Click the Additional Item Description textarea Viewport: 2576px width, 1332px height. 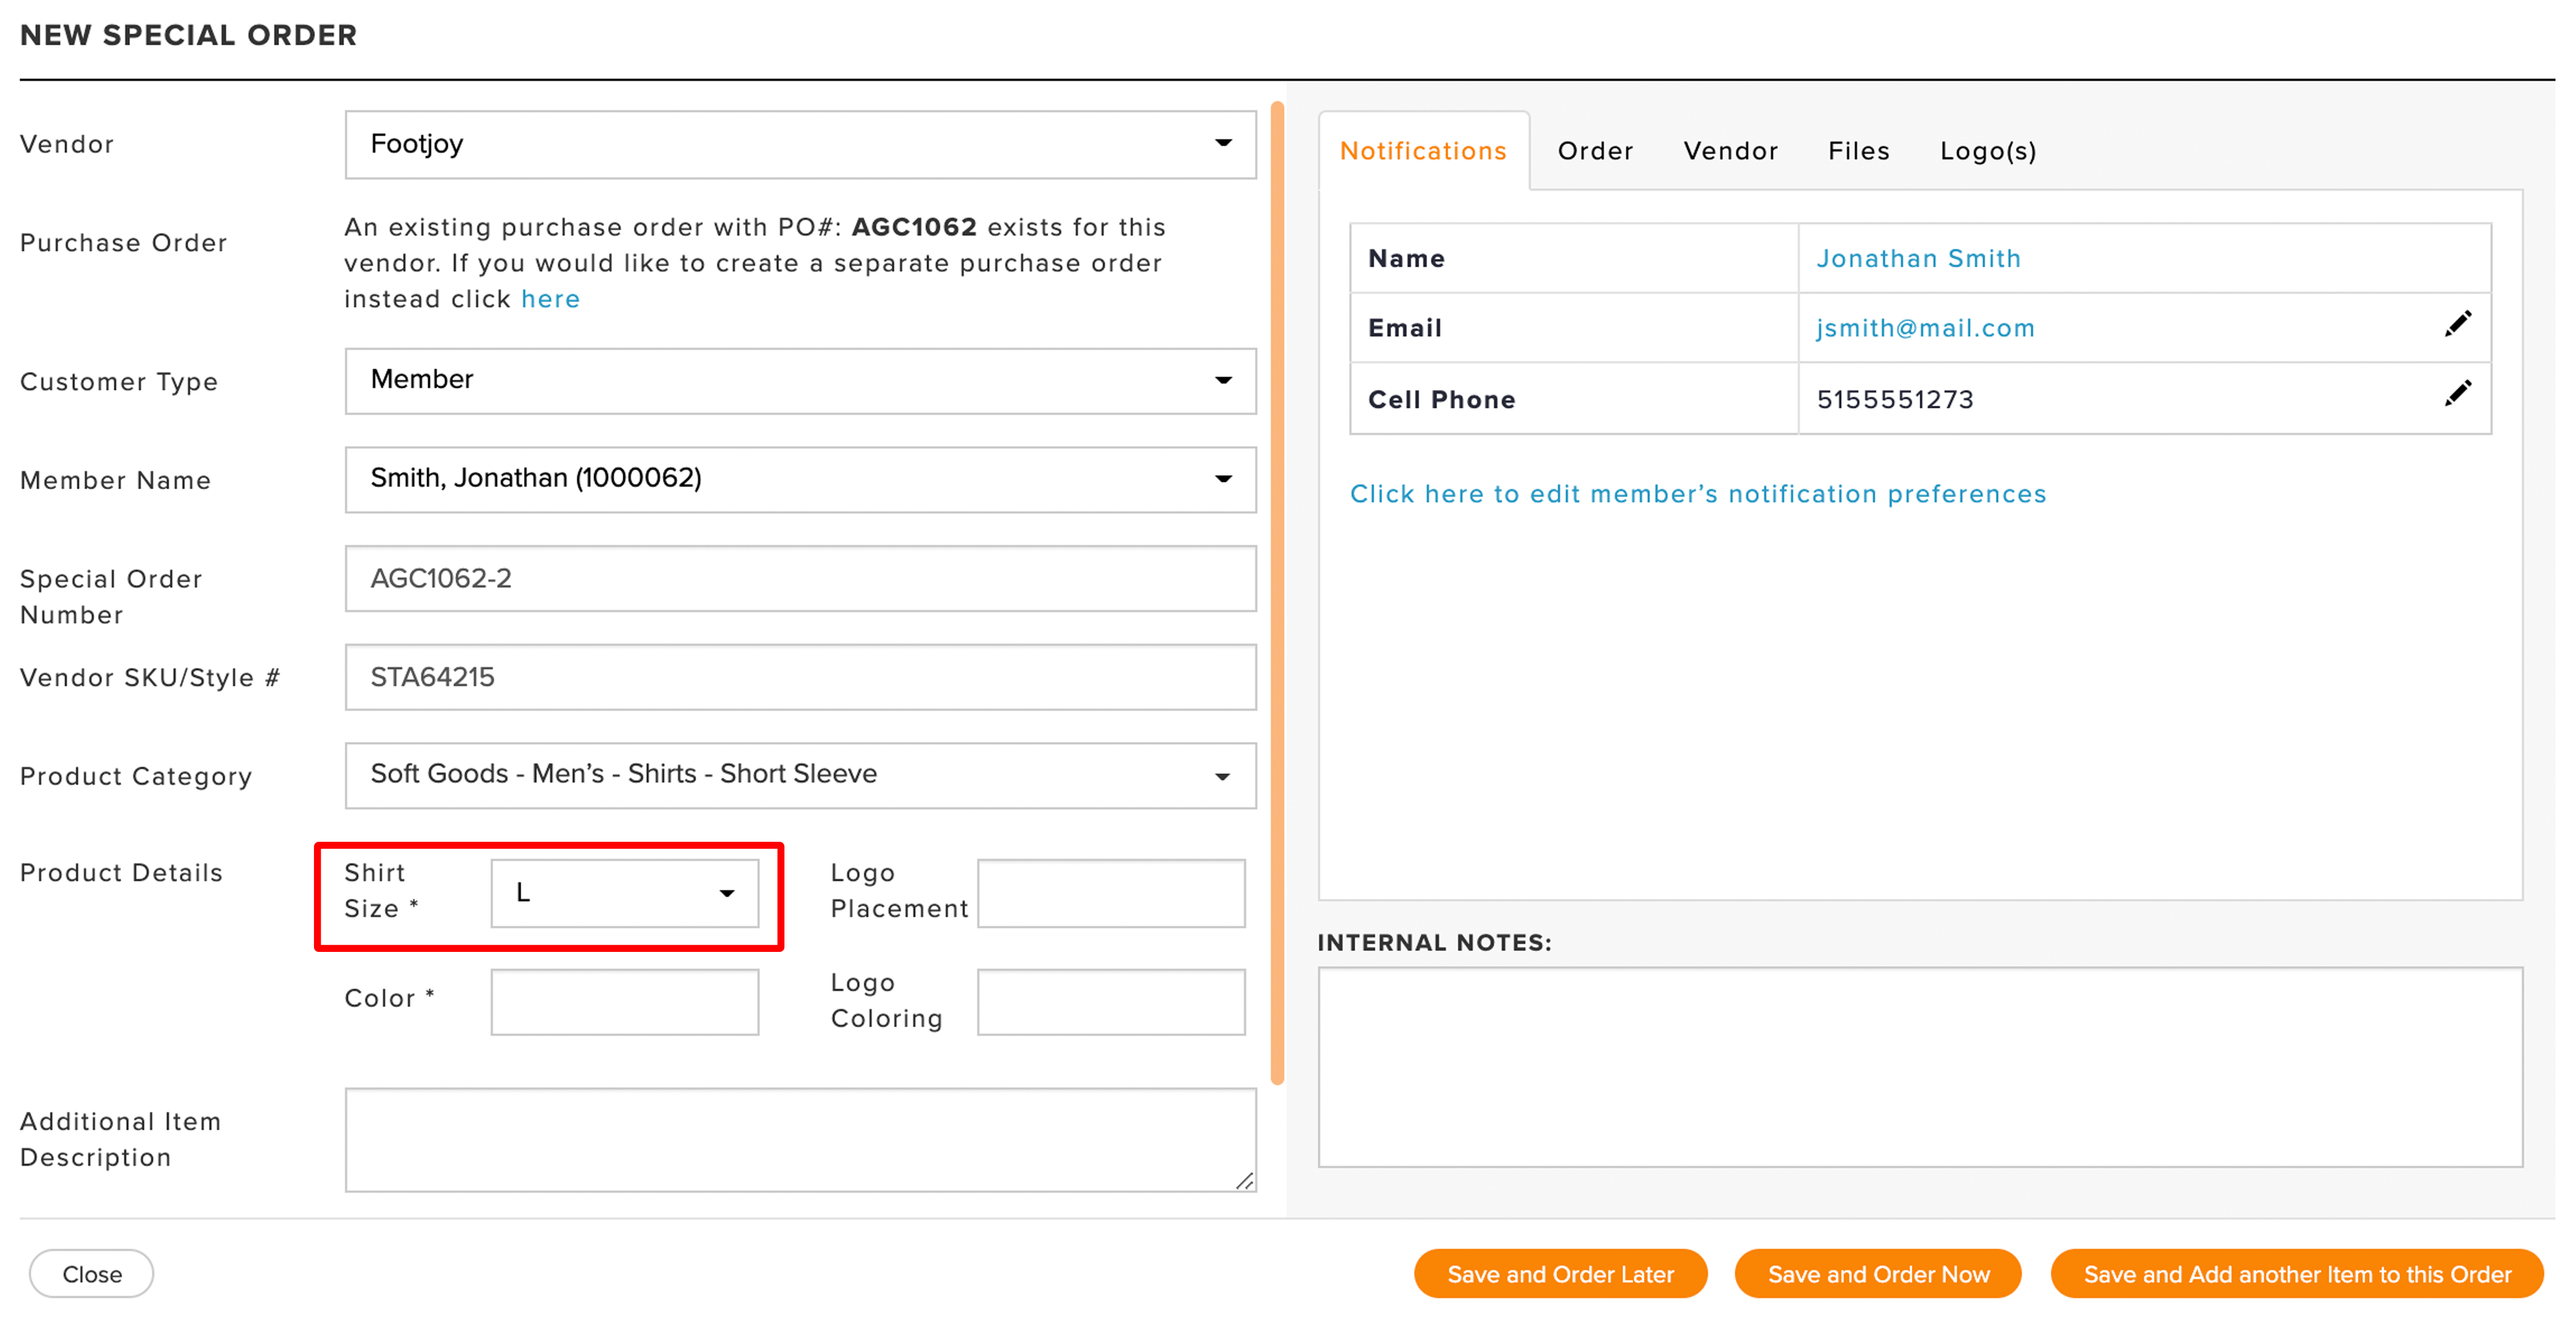tap(800, 1139)
